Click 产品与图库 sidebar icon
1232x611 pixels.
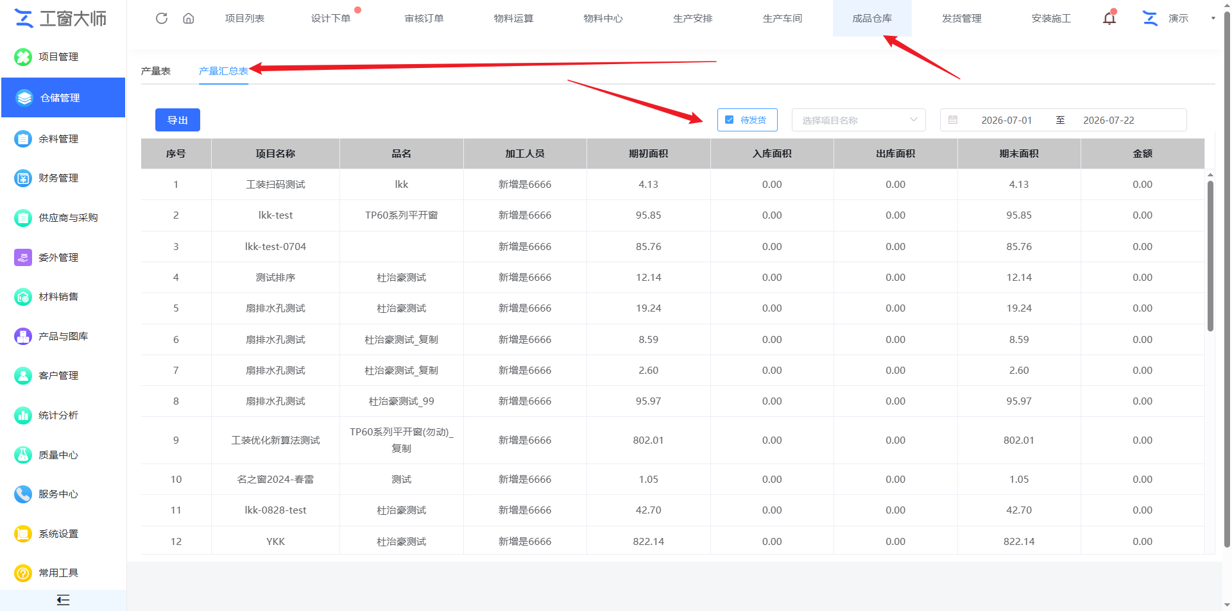coord(23,336)
